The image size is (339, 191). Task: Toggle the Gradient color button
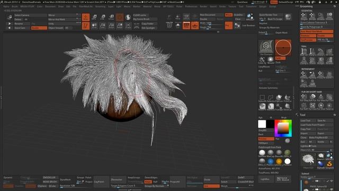click(x=266, y=139)
